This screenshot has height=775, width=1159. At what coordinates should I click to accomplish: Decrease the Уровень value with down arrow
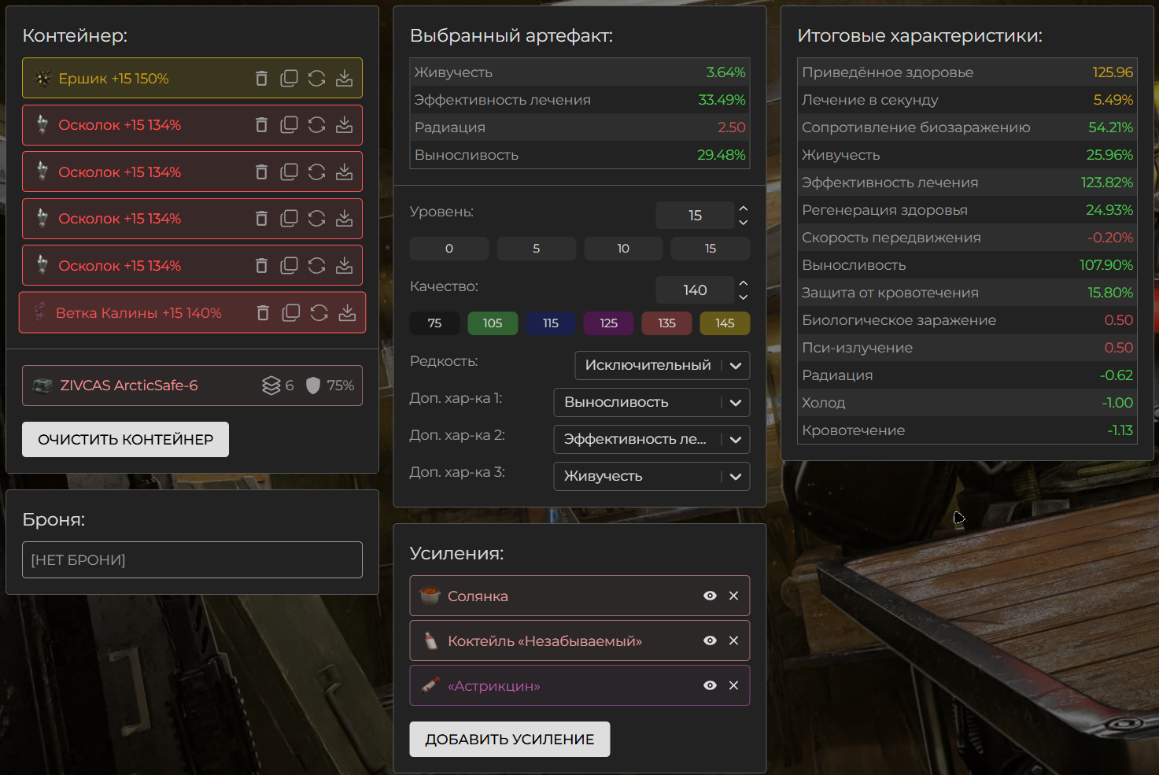point(744,223)
